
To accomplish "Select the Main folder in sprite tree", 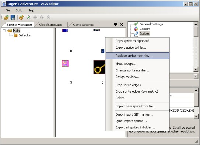I will pos(16,31).
